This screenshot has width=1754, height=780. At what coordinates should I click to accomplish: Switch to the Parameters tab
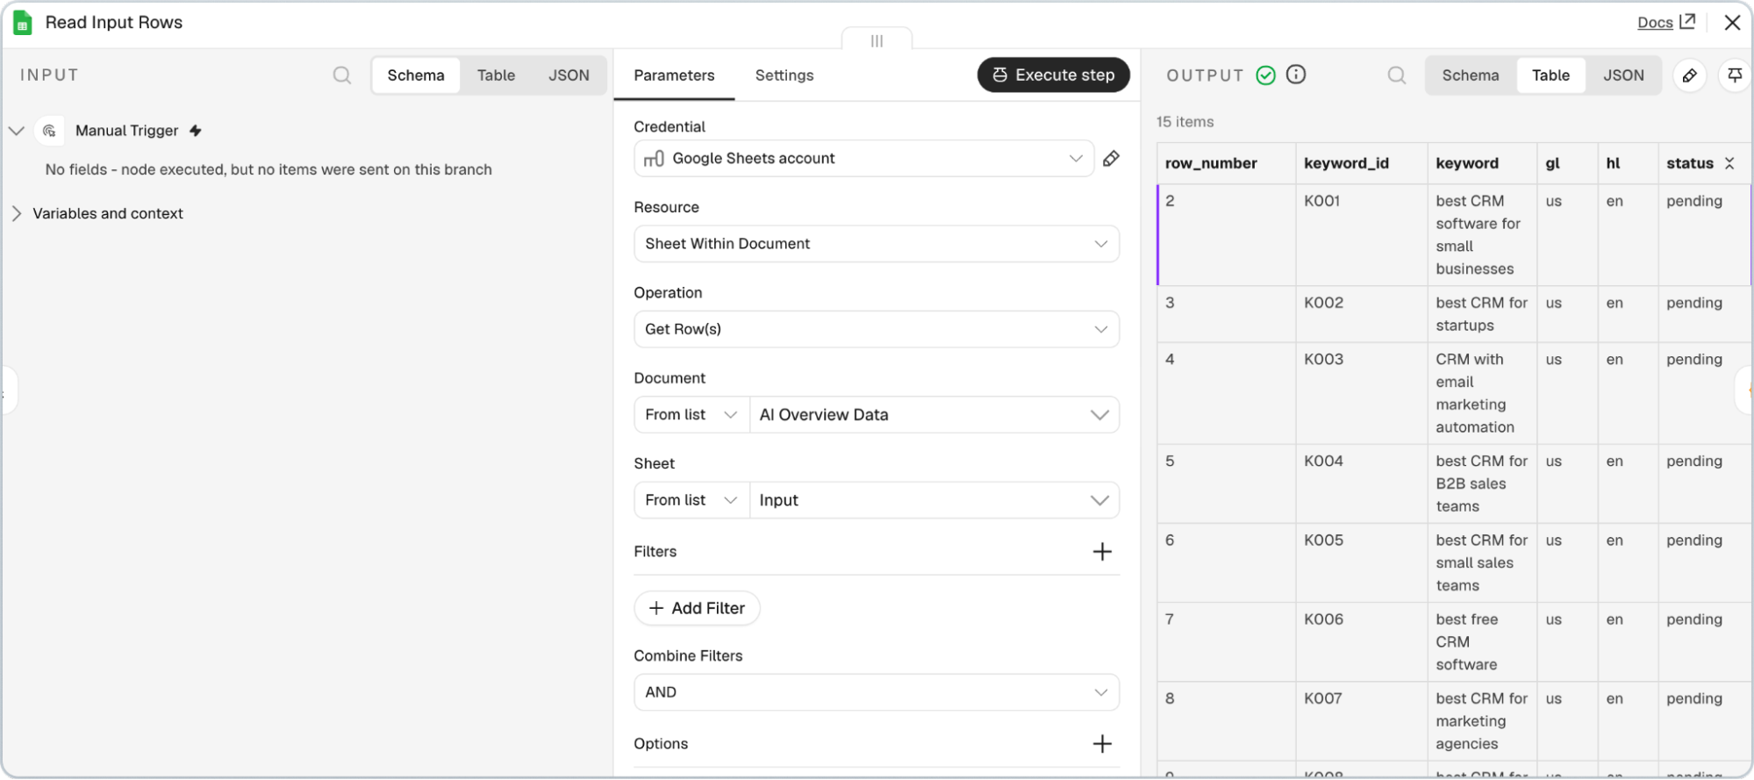coord(674,75)
